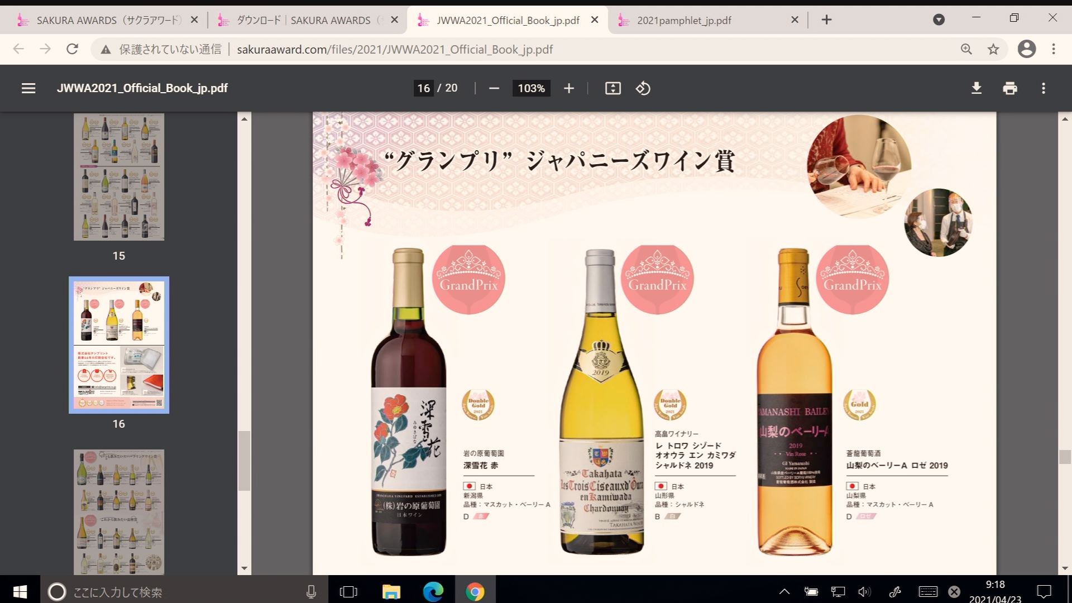1072x603 pixels.
Task: Open a new browser tab
Action: pyautogui.click(x=827, y=20)
